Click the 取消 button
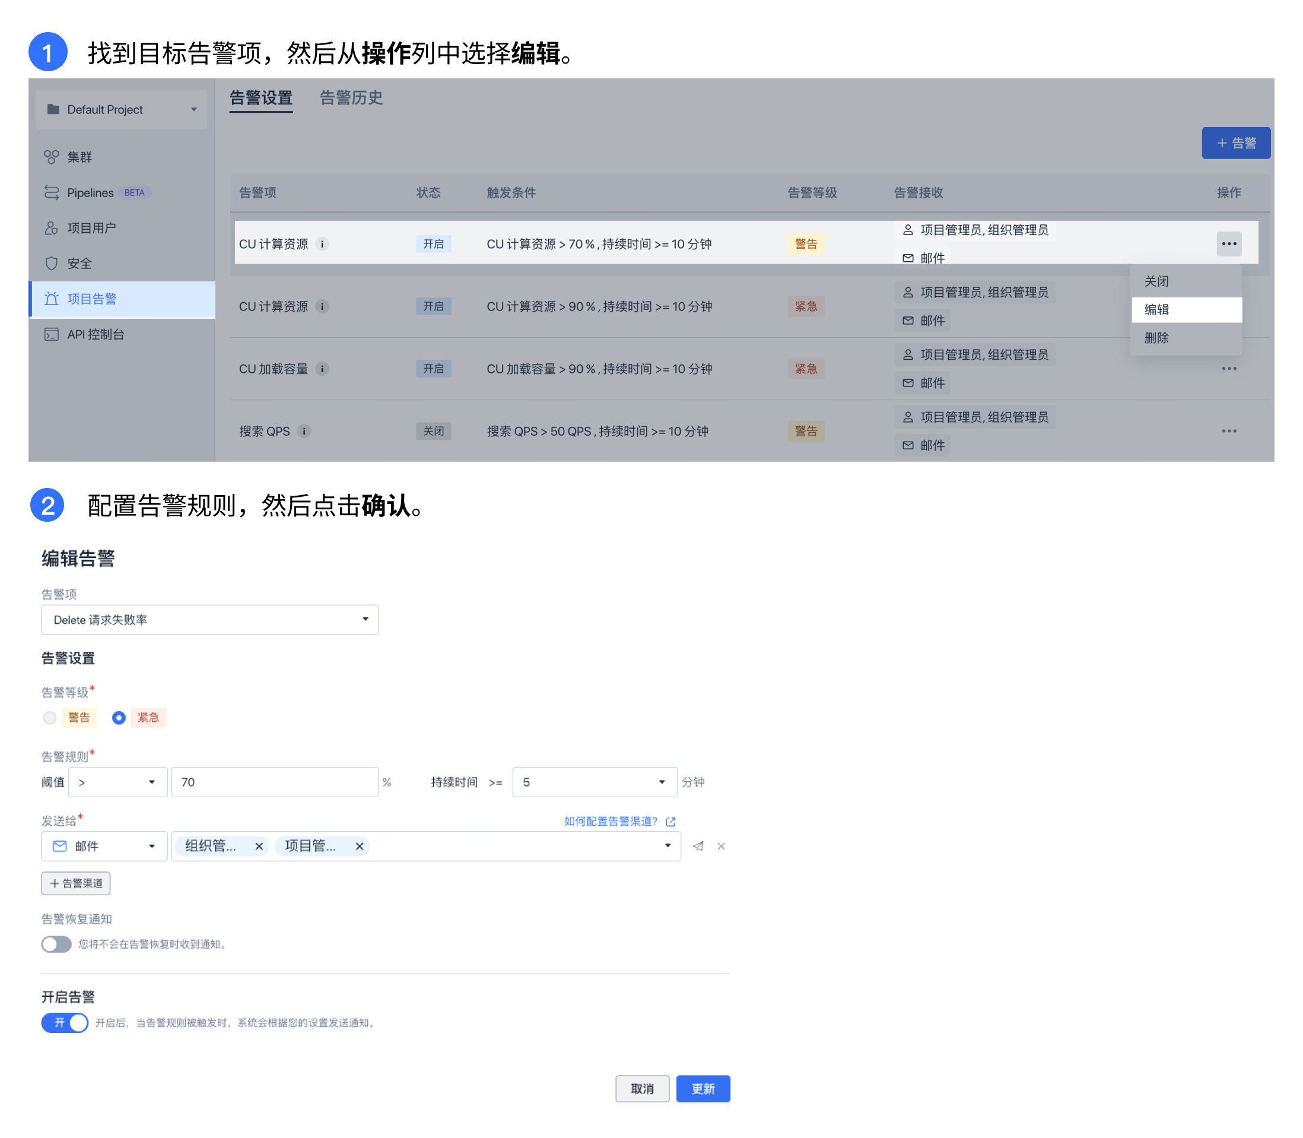Screen dimensions: 1303x1138 642,1089
